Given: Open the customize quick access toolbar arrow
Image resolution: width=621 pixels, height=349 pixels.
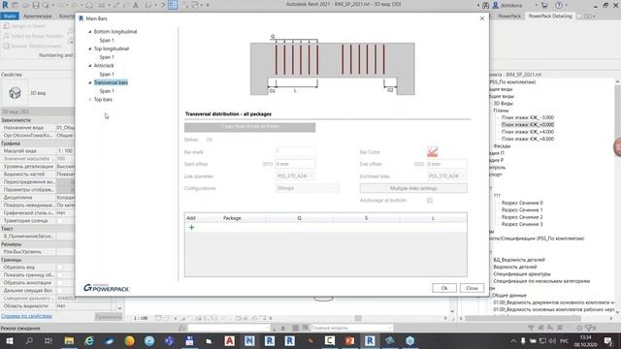Looking at the screenshot, I should 208,5.
